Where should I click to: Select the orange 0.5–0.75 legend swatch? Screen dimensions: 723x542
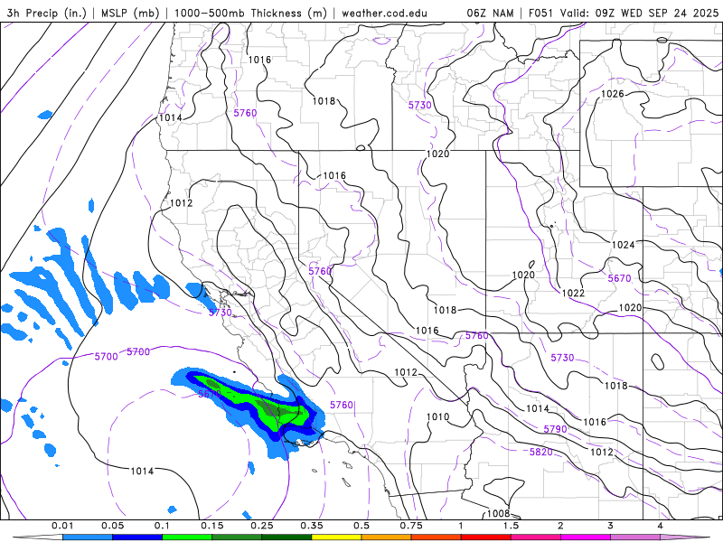[x=387, y=537]
